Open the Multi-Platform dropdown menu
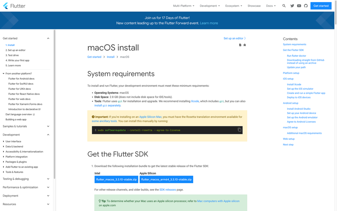This screenshot has width=337, height=211. (x=184, y=6)
